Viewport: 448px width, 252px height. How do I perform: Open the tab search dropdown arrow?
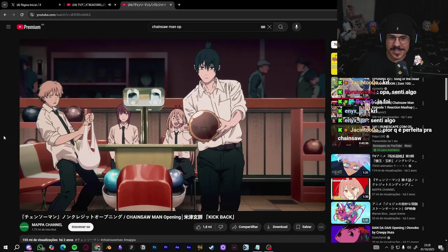click(5, 5)
